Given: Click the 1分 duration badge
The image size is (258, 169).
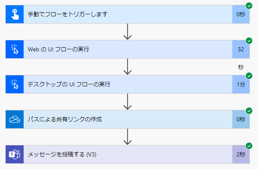Looking at the screenshot, I should coord(241,84).
